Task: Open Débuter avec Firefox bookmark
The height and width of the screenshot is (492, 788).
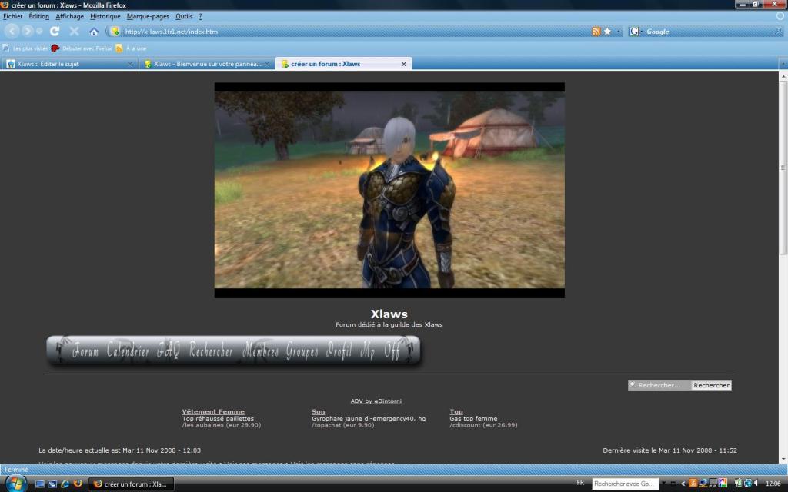Action: tap(82, 48)
